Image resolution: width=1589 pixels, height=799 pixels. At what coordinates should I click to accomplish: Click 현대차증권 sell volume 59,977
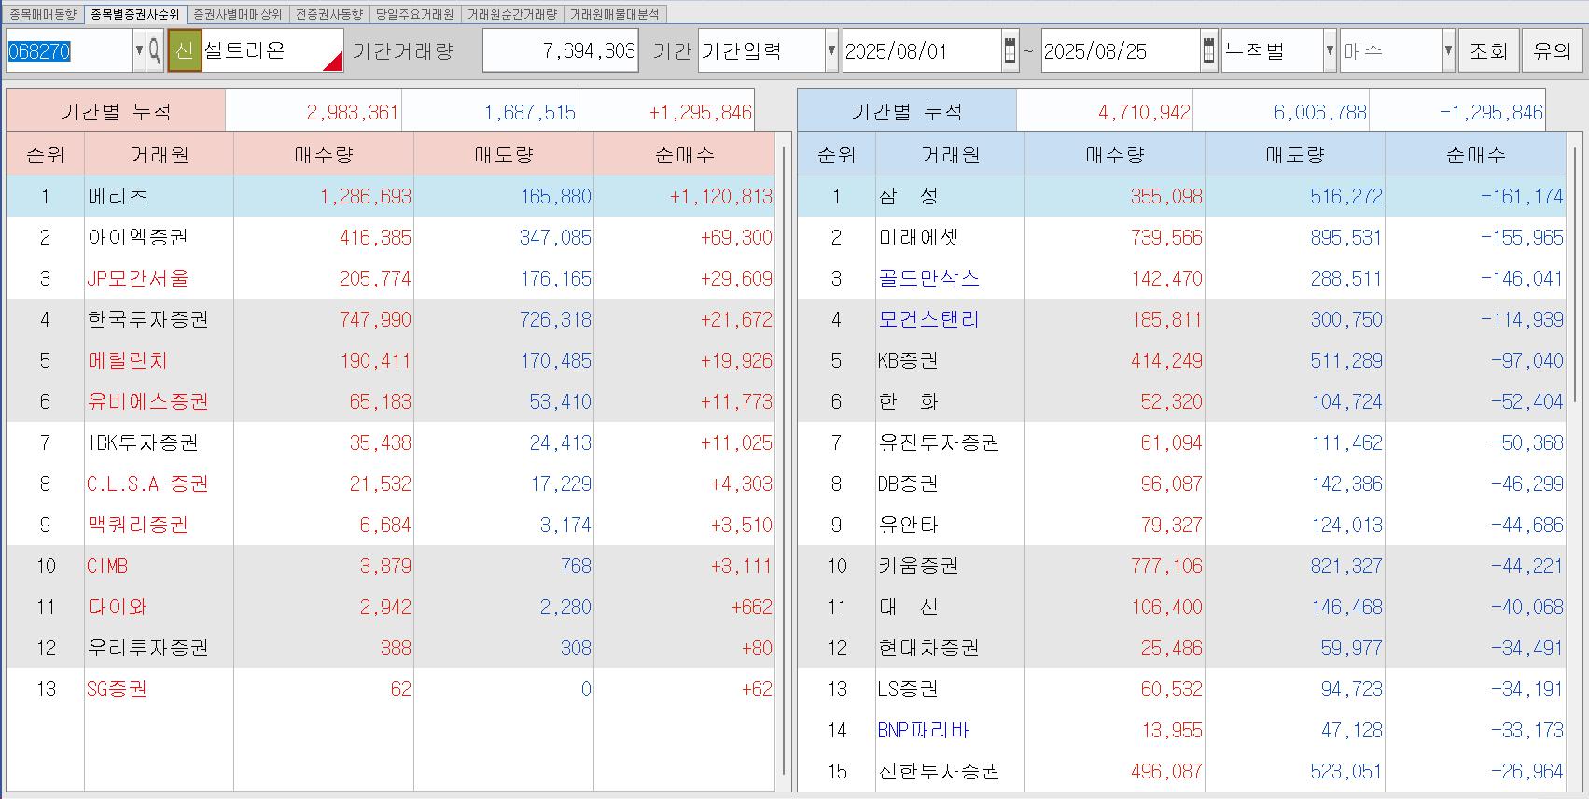(x=1351, y=648)
